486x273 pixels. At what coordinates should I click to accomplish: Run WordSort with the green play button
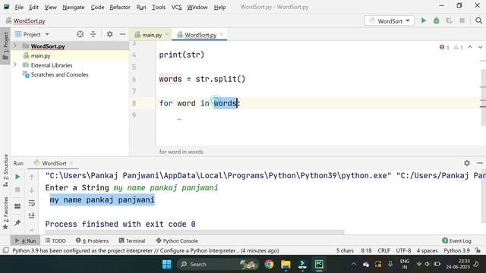coord(424,20)
